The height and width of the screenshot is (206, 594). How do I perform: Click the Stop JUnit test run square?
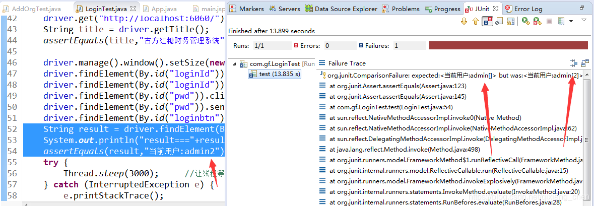coord(549,22)
